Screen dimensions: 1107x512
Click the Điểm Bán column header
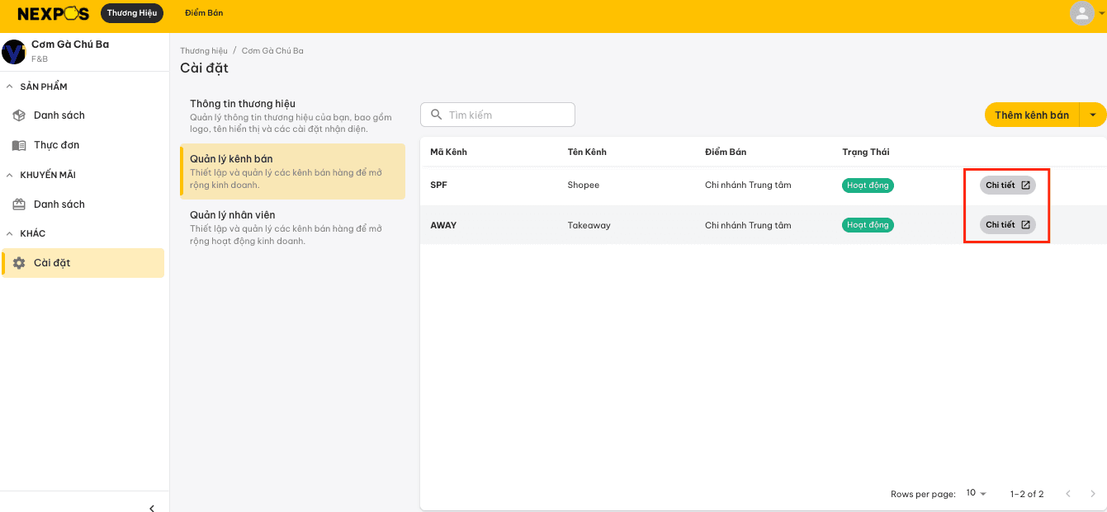coord(726,153)
